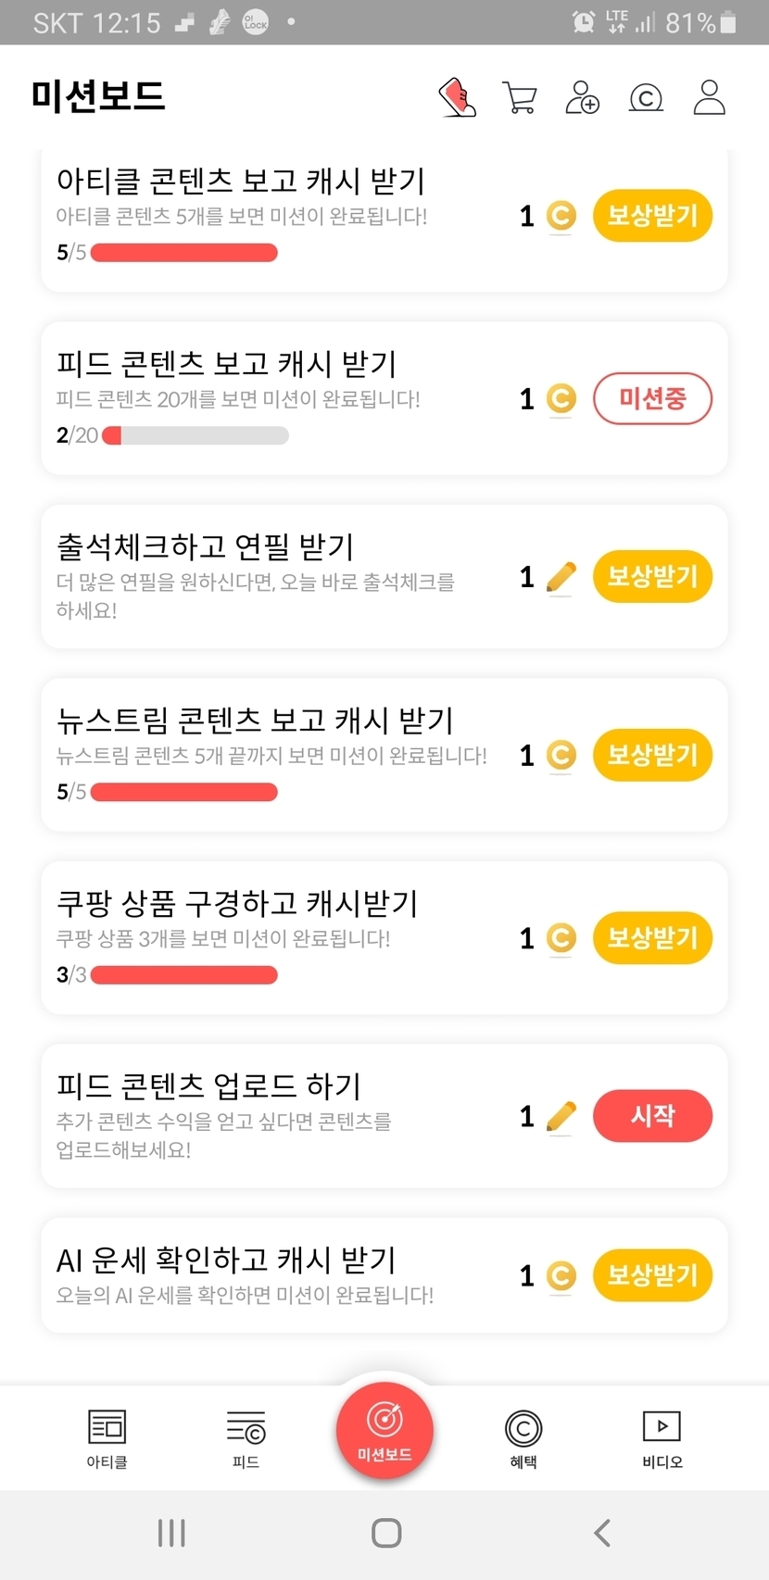This screenshot has height=1580, width=769.
Task: Tap the invite friend icon
Action: pos(582,97)
